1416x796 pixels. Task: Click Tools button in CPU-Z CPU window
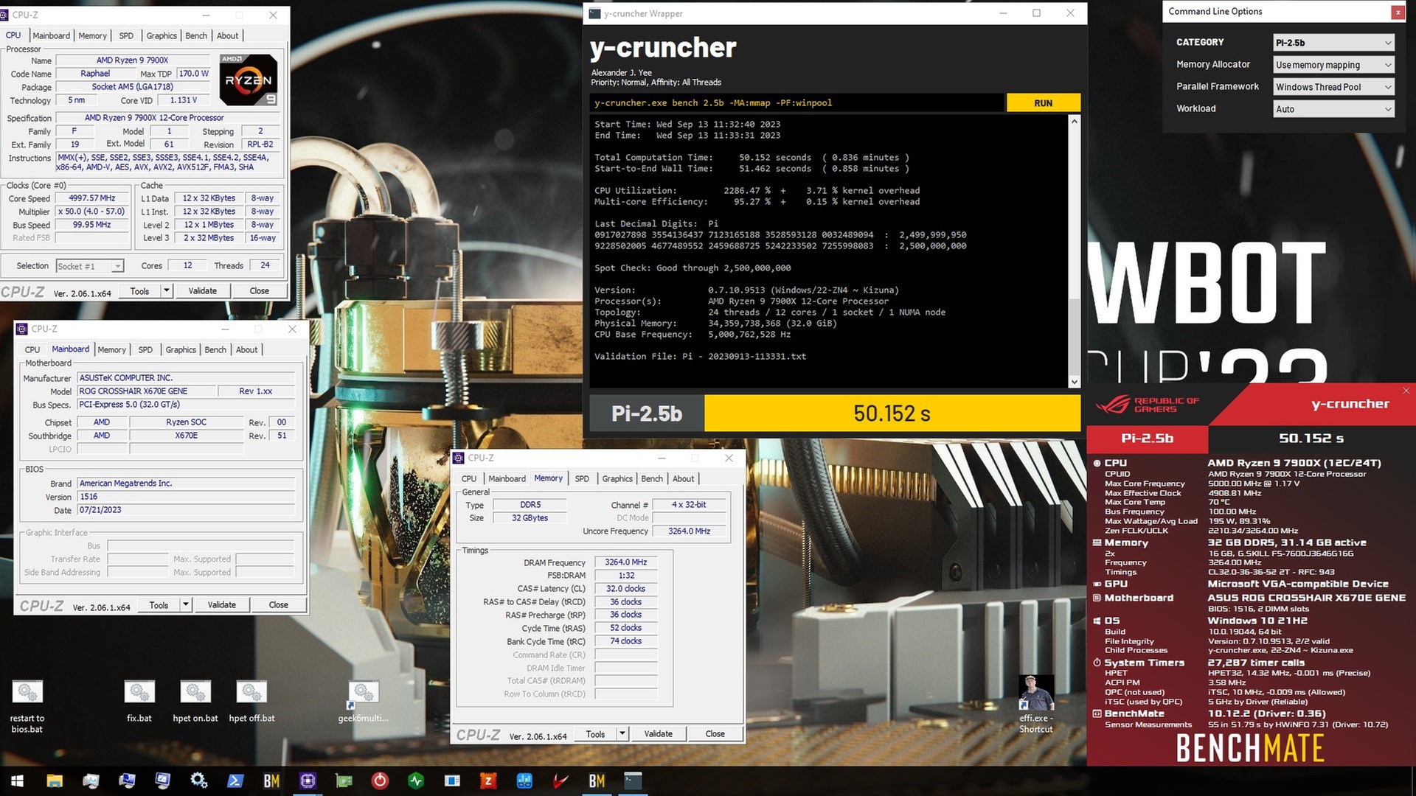pos(140,290)
